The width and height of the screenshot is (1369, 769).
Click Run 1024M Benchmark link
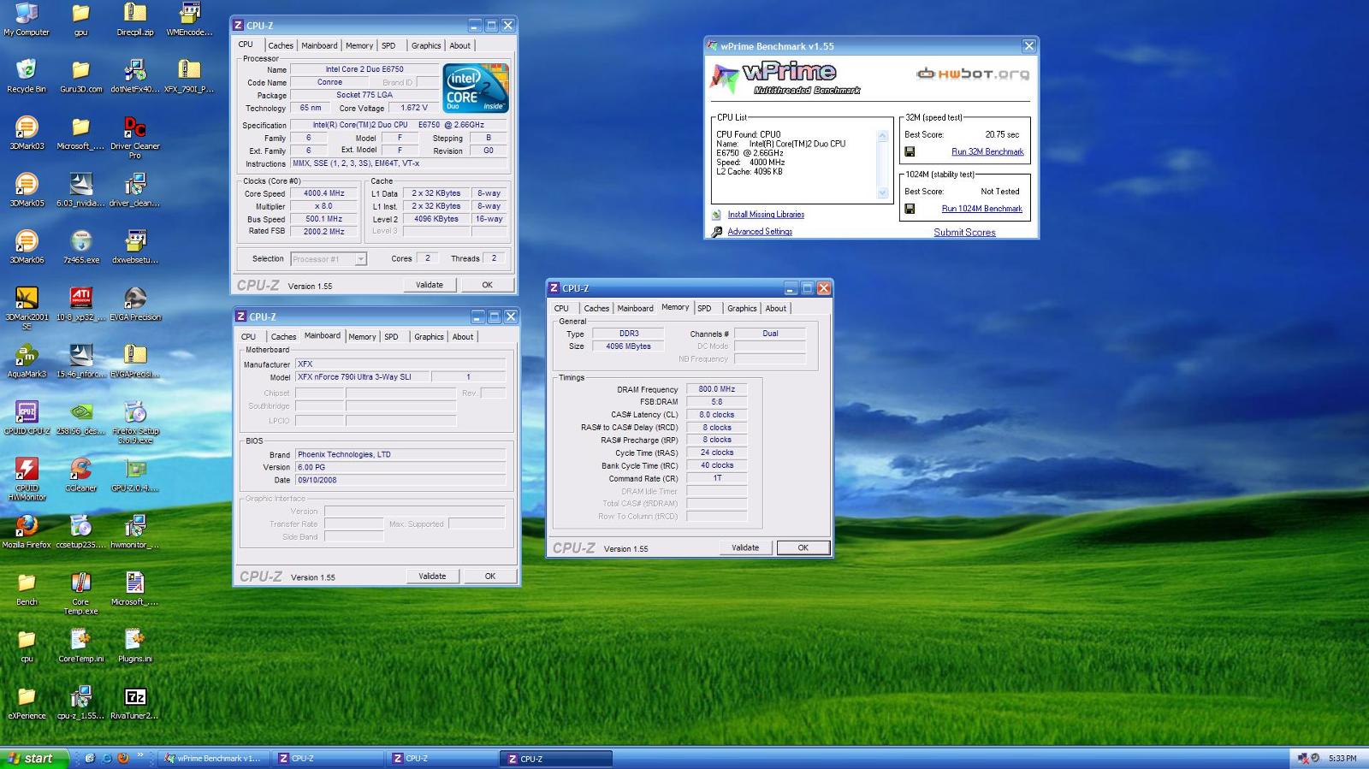(x=982, y=208)
